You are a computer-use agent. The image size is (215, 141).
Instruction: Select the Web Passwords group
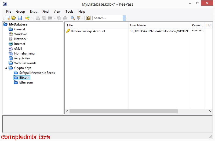(x=25, y=63)
